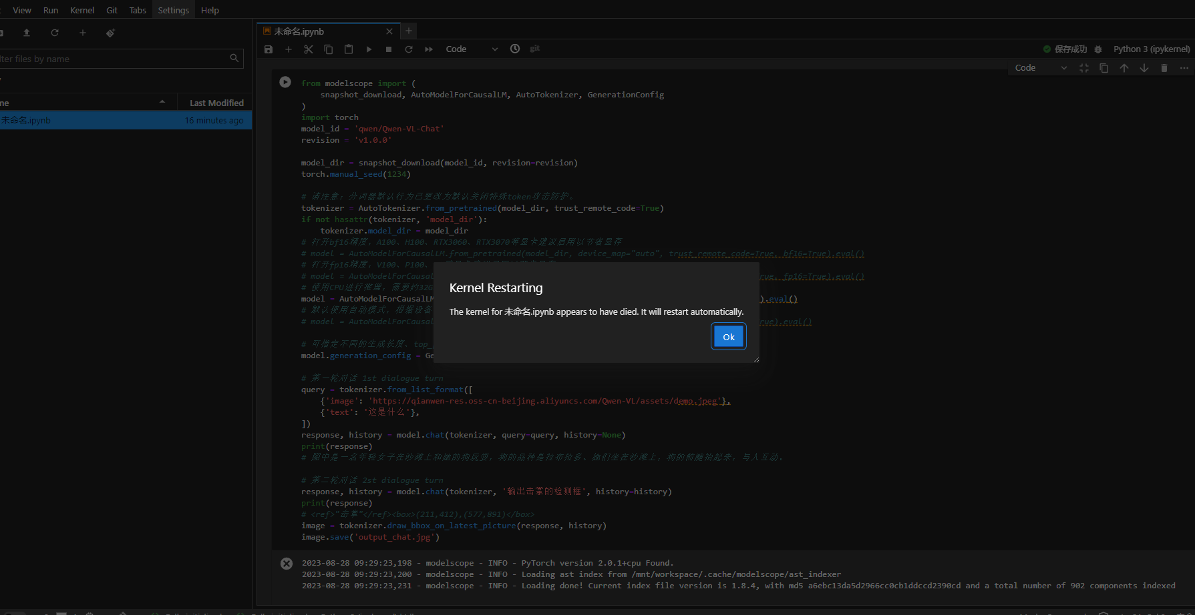The image size is (1195, 615).
Task: Open the Help menu
Action: coord(210,10)
